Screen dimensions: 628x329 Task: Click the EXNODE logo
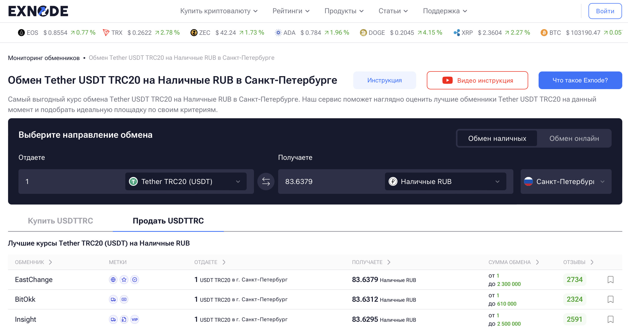click(x=38, y=11)
